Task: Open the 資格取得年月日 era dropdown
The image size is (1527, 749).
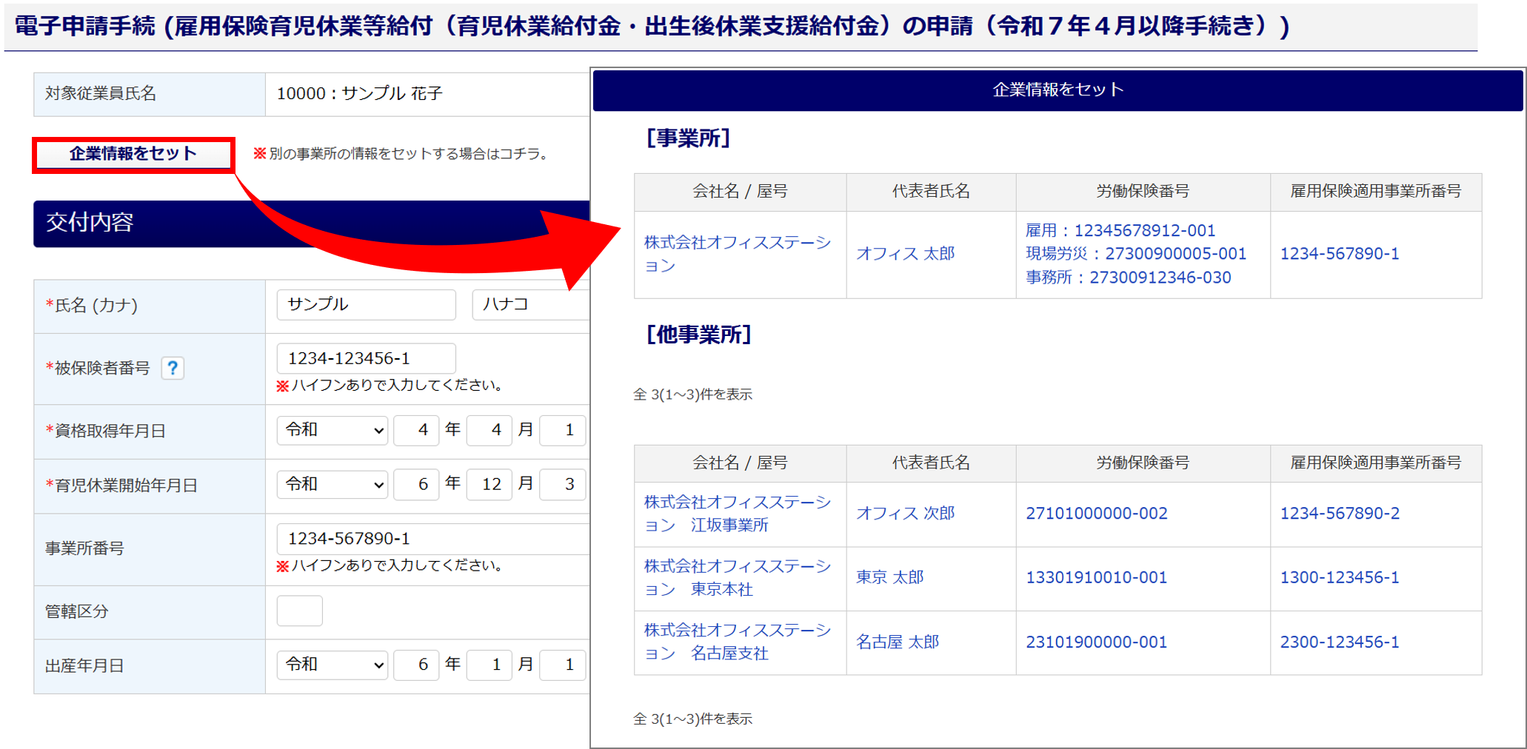Action: (x=333, y=430)
